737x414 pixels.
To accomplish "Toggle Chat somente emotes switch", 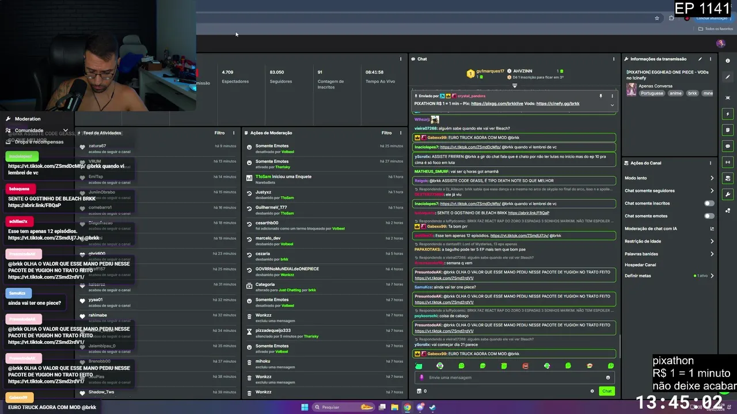I will pos(709,216).
